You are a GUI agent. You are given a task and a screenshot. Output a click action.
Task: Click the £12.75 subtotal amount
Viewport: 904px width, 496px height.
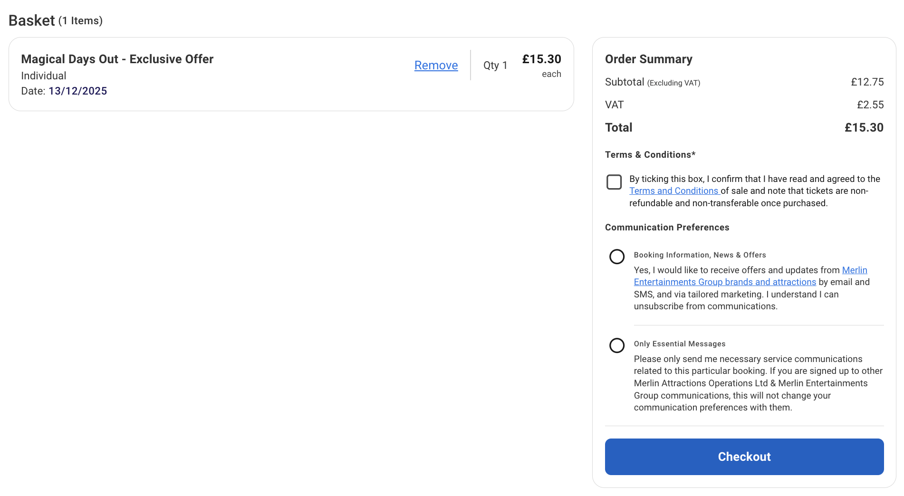pyautogui.click(x=867, y=82)
